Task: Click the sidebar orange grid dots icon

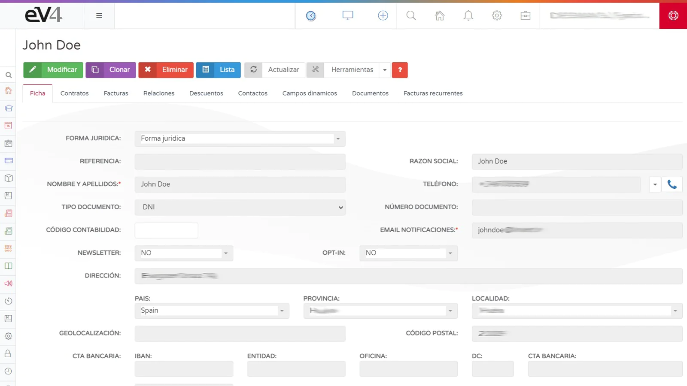Action: click(8, 248)
